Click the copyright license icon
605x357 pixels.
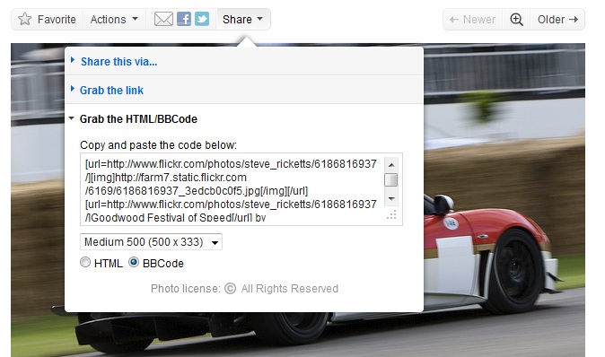point(230,288)
